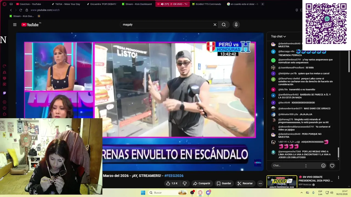This screenshot has width=351, height=197.
Task: Click the Windows taskbar Buscar search box
Action: click(168, 193)
